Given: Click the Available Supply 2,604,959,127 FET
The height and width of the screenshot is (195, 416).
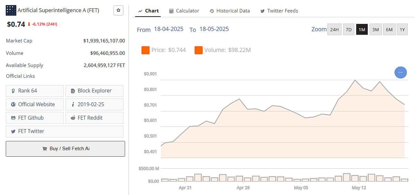Looking at the screenshot, I should [104, 65].
